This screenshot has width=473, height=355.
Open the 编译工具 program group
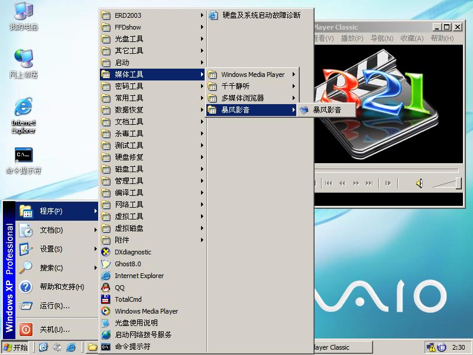tap(153, 193)
